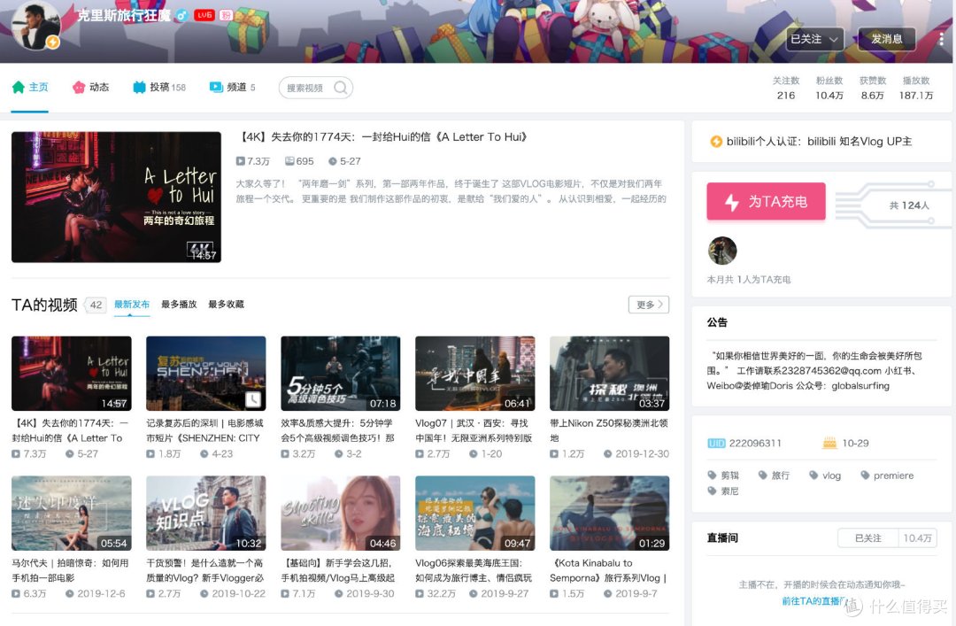Viewport: 956px width, 626px height.
Task: Open the title Vlog07 武汉·西安 video link
Action: coord(474,430)
